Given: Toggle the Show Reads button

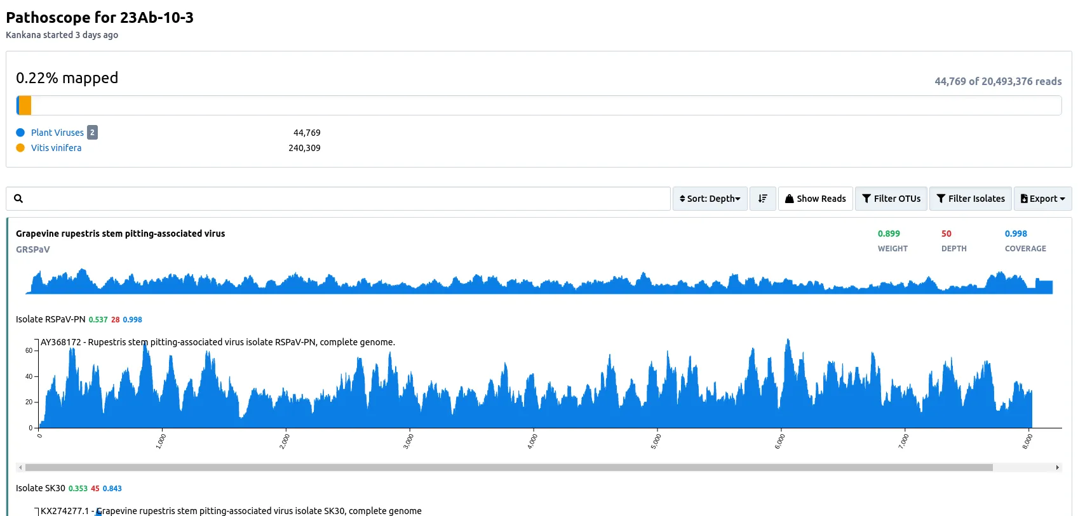Looking at the screenshot, I should pos(815,199).
